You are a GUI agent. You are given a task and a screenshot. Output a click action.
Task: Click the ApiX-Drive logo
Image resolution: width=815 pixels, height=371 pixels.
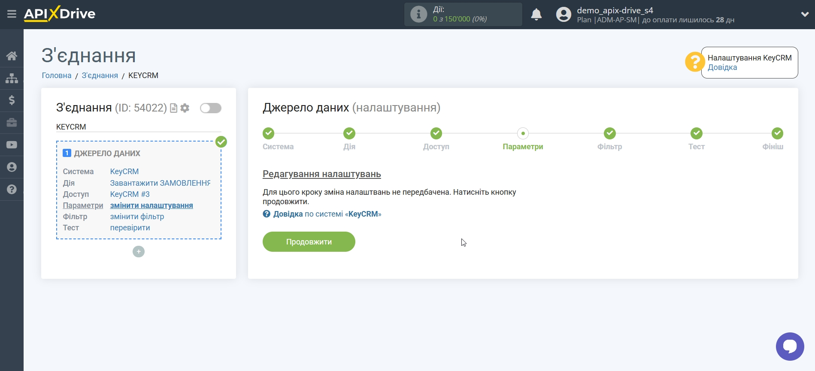(60, 14)
